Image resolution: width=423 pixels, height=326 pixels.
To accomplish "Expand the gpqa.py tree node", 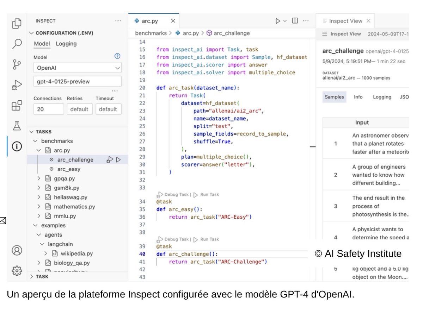I will 39,178.
